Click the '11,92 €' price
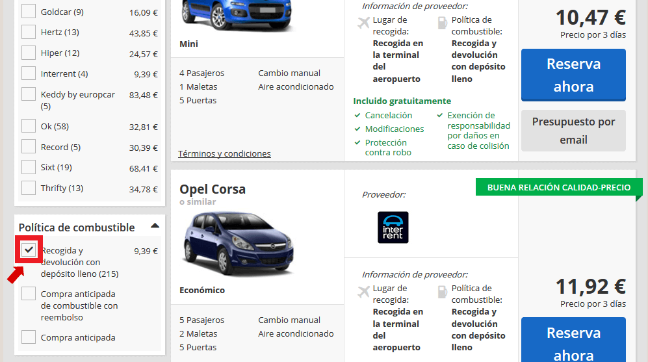Viewport: 648px width, 362px height. 591,287
